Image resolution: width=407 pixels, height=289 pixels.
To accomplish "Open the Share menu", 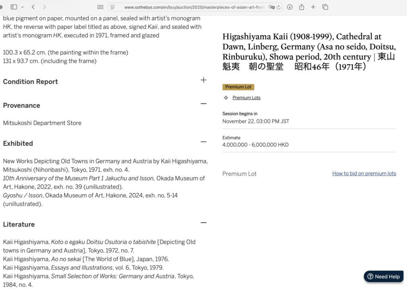I will (x=301, y=7).
